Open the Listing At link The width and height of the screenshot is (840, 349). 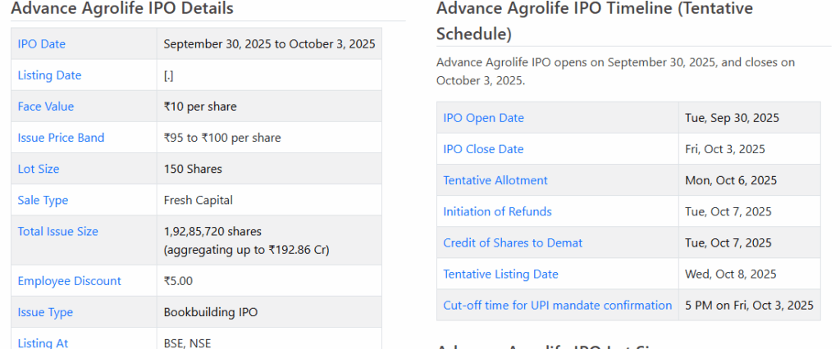coord(43,343)
